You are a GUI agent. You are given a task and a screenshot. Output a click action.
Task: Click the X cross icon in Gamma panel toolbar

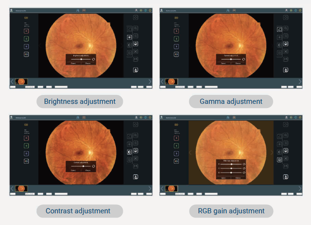coord(286,51)
